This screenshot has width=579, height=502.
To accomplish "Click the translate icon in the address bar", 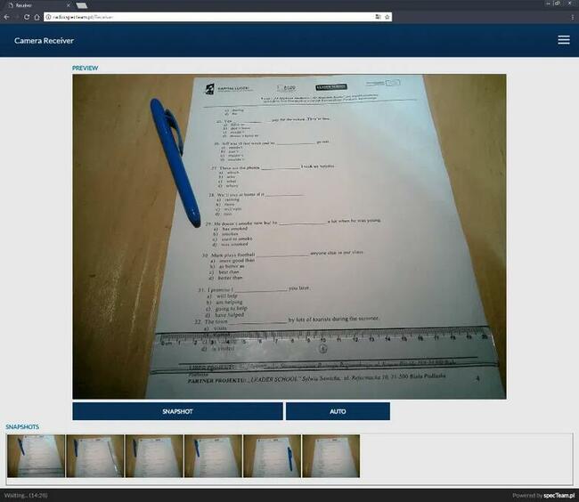I will point(378,17).
